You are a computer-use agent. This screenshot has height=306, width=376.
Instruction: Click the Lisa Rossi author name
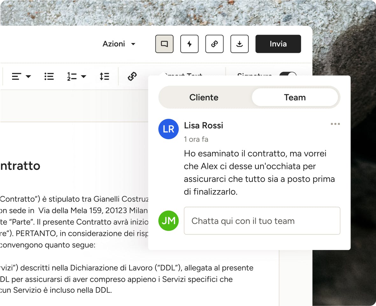pos(203,125)
